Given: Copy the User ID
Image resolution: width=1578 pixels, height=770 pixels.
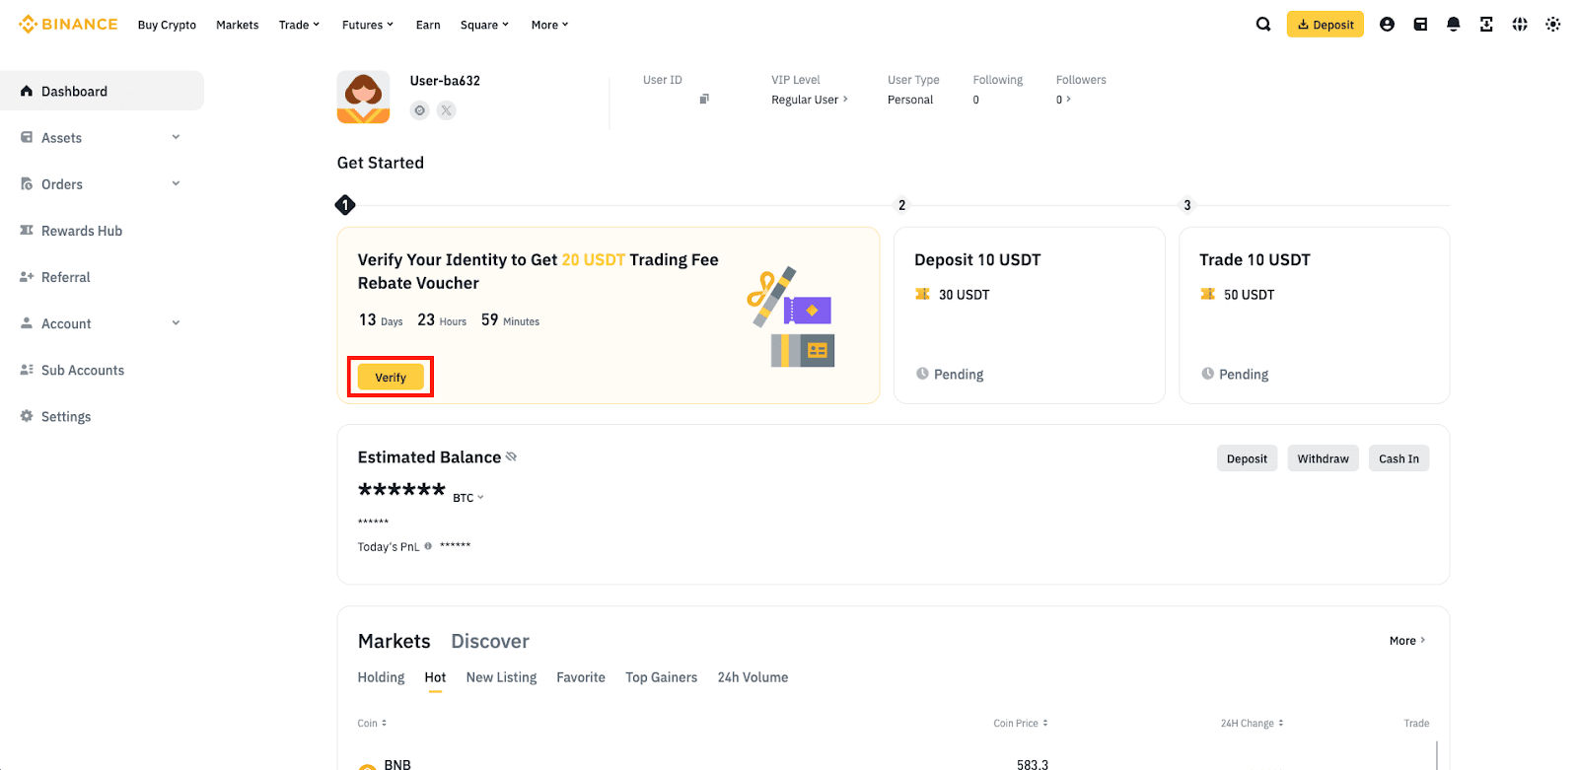Looking at the screenshot, I should pos(704,99).
